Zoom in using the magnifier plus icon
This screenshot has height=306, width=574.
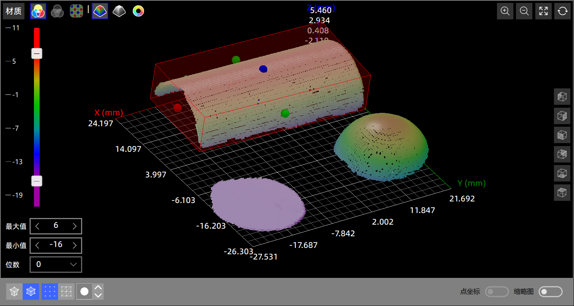point(505,11)
